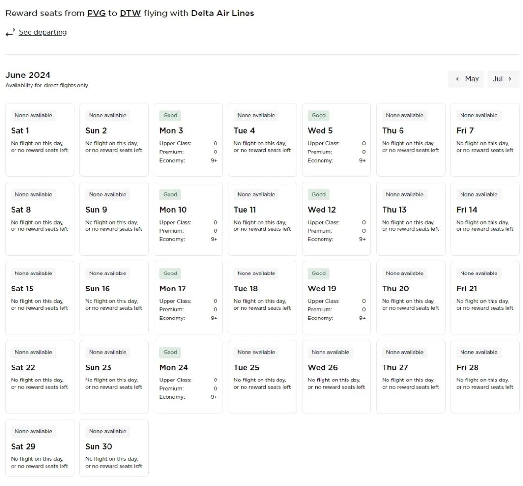This screenshot has width=523, height=486.
Task: Select the Wed 5 date card
Action: (336, 139)
